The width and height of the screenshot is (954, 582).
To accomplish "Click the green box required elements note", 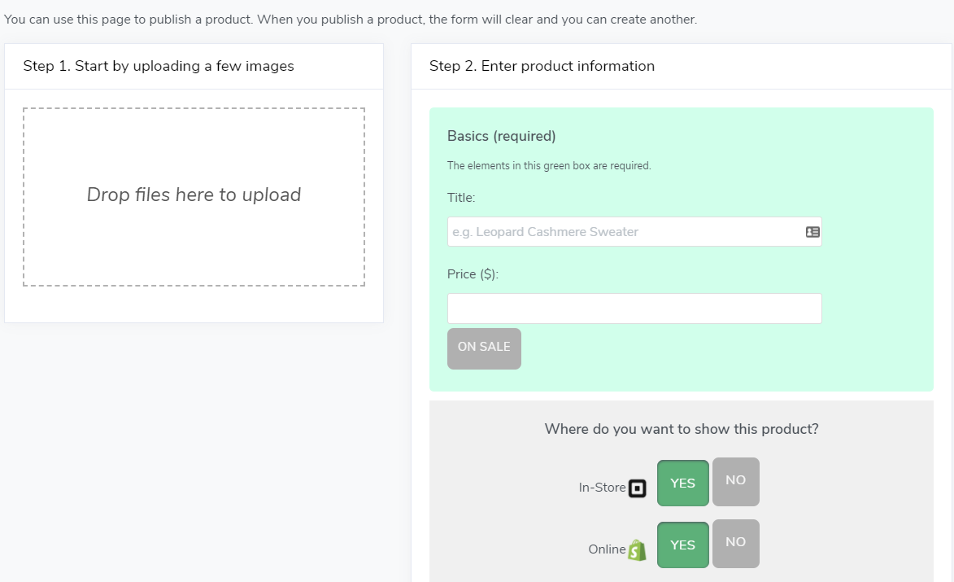I will tap(549, 166).
